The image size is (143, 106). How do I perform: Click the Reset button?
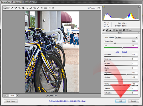(134, 101)
